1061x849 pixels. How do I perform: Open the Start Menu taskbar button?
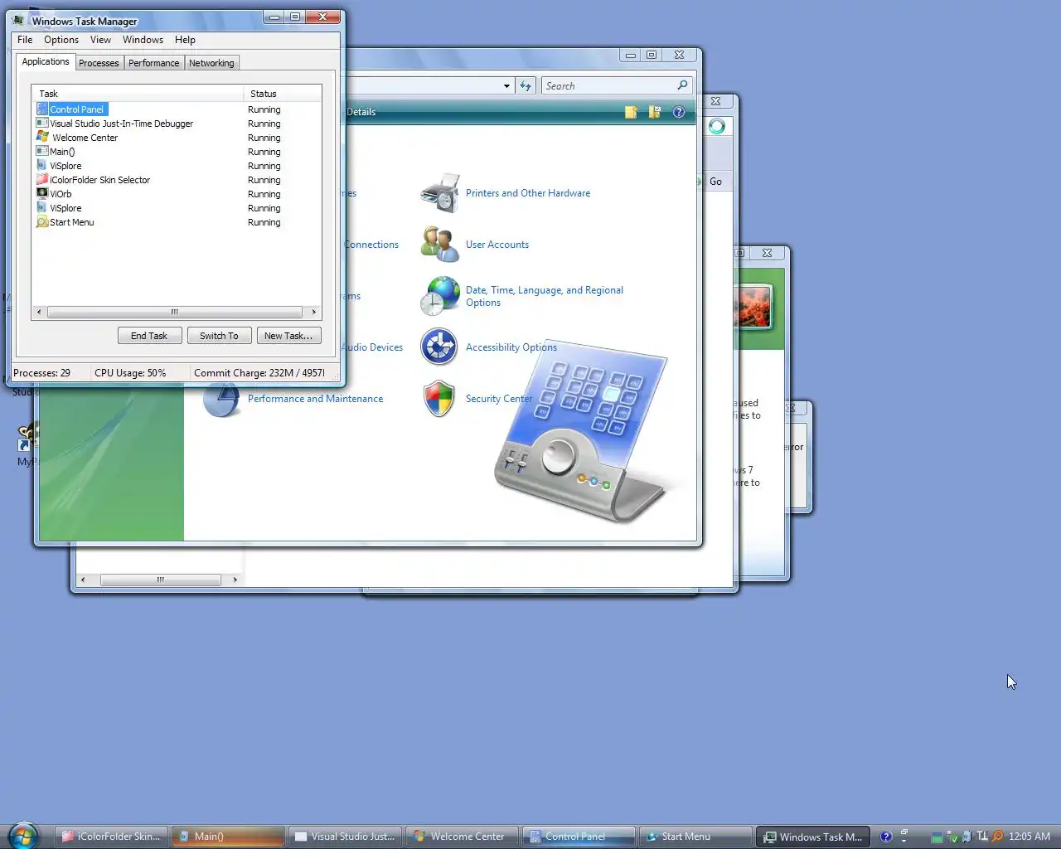695,837
